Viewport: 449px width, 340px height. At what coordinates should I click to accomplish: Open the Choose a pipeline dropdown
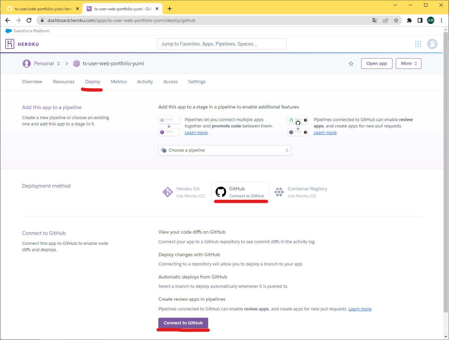coord(225,150)
